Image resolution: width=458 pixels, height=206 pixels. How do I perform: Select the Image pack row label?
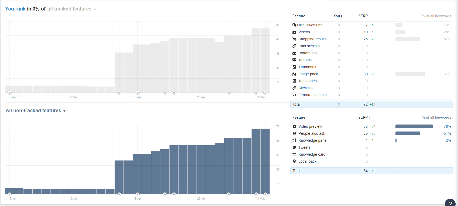(x=308, y=74)
